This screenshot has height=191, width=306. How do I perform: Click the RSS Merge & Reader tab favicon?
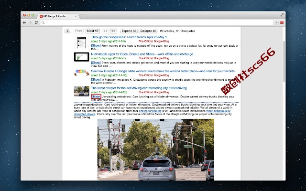point(41,16)
